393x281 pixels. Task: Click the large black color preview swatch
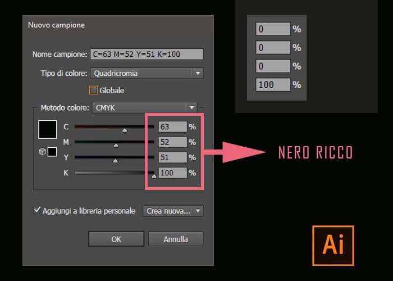click(47, 129)
